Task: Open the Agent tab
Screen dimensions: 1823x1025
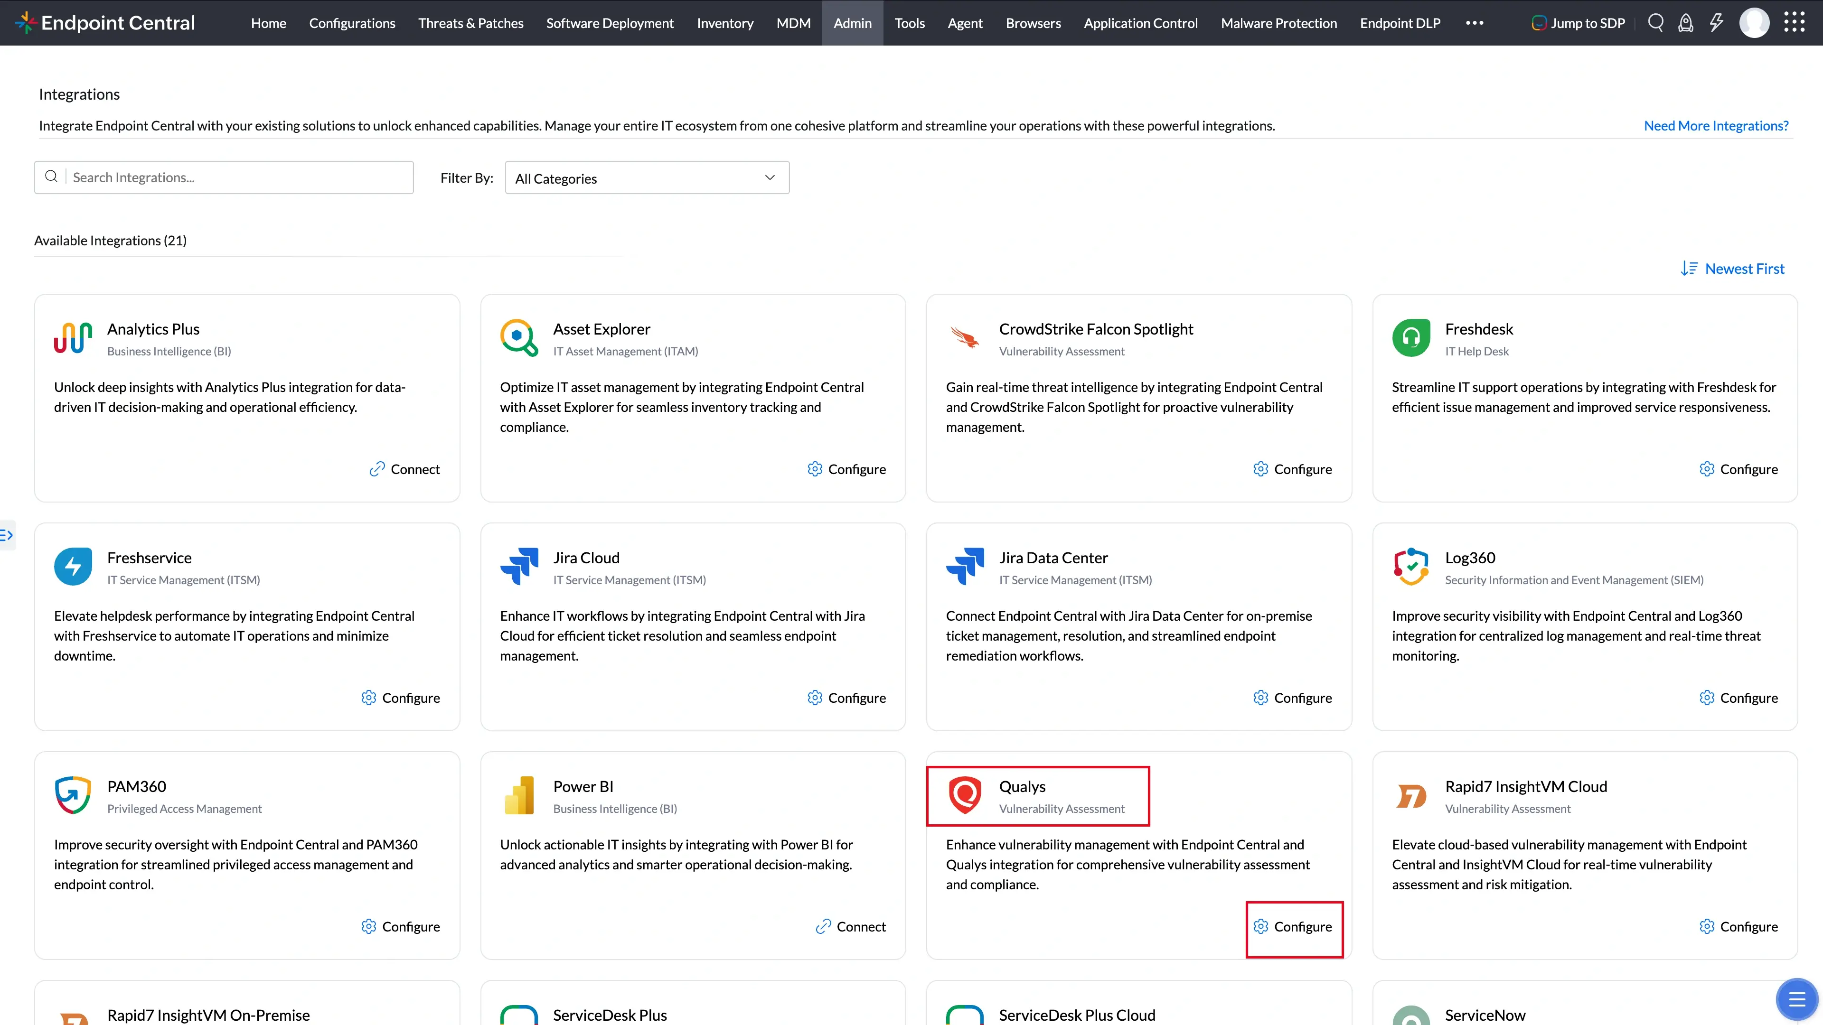Action: (x=965, y=23)
